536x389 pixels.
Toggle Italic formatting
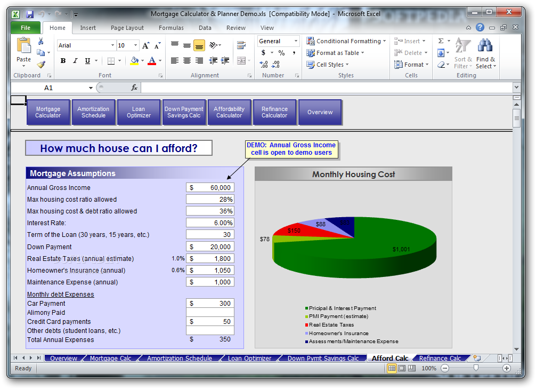point(75,61)
